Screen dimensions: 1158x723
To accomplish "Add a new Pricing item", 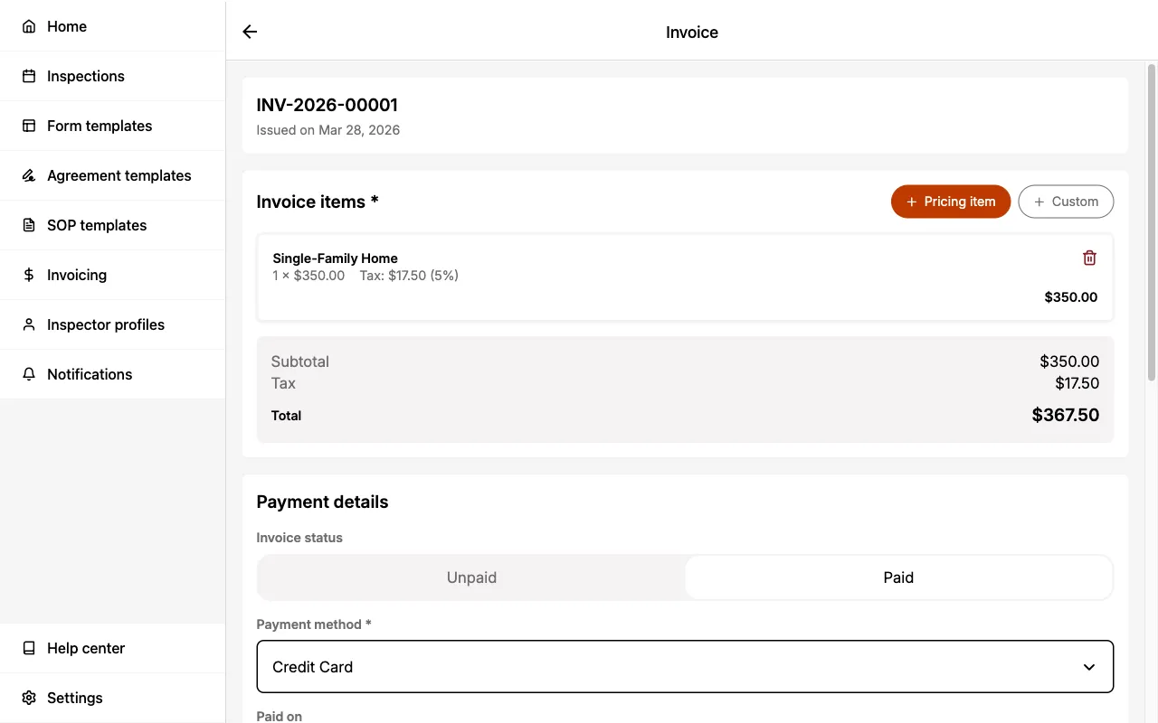I will tap(951, 202).
